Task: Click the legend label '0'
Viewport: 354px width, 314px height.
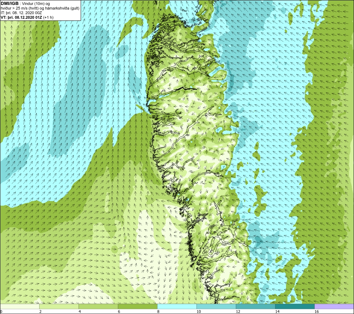Action: coord(1,312)
